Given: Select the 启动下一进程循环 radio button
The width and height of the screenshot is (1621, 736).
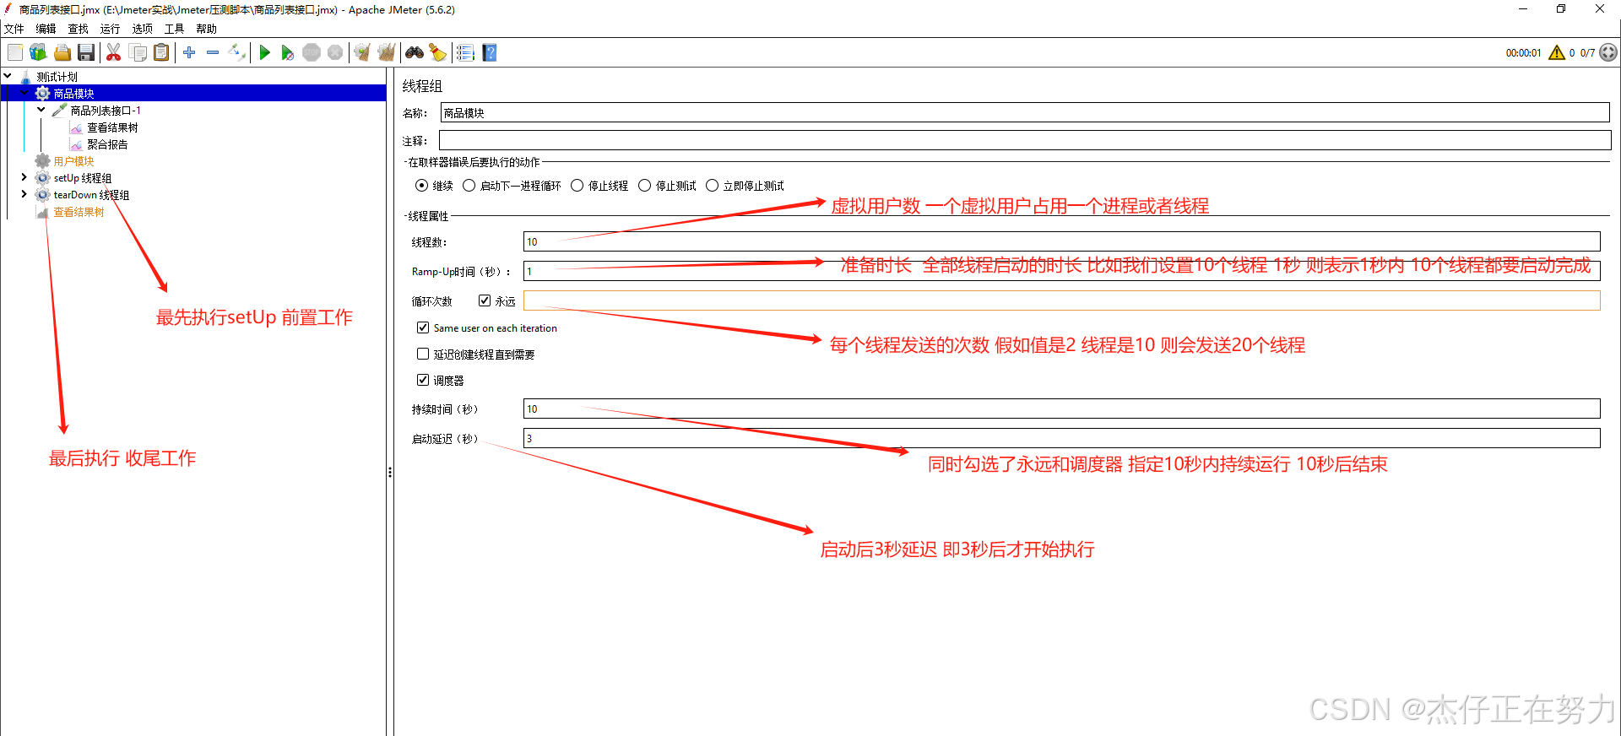Looking at the screenshot, I should (x=469, y=186).
